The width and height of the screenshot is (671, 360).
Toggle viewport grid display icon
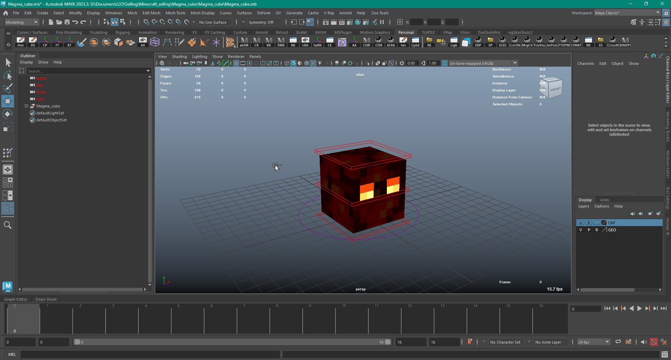236,63
